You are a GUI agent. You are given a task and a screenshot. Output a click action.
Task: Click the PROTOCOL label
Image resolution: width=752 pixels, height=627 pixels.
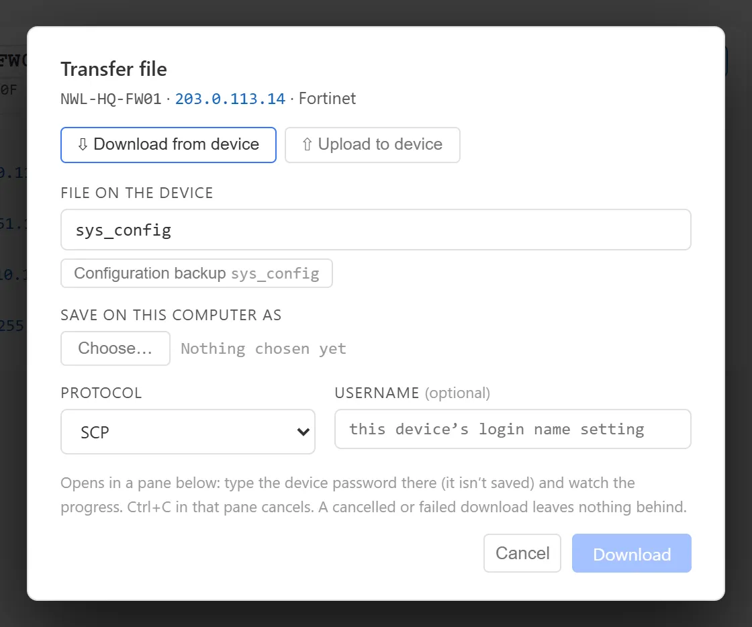pyautogui.click(x=101, y=393)
